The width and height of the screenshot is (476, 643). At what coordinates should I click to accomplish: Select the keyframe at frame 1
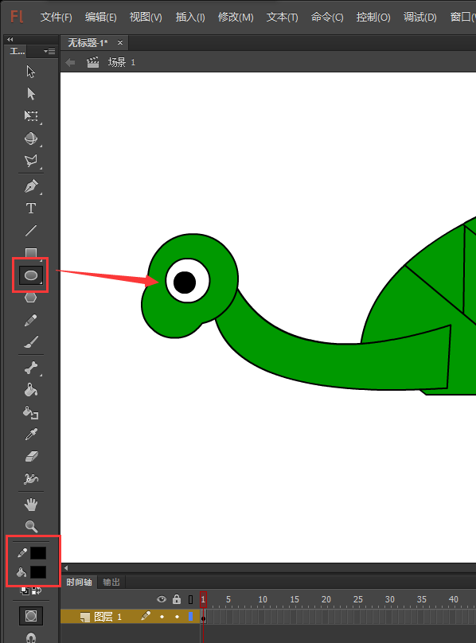click(204, 618)
